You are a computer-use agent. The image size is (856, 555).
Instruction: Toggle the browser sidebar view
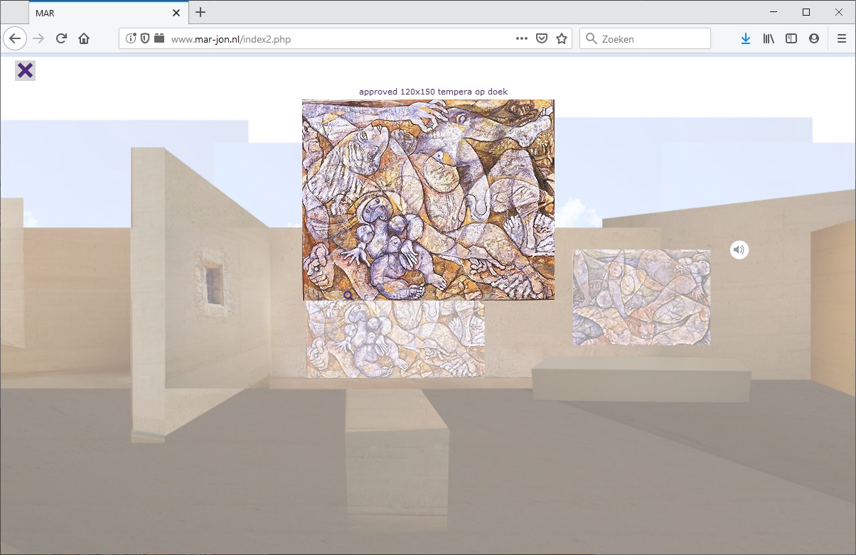tap(791, 39)
